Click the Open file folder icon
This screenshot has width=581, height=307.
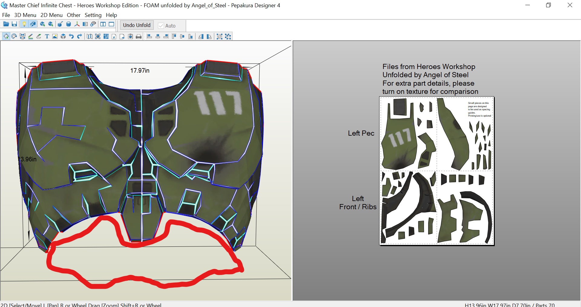[6, 24]
